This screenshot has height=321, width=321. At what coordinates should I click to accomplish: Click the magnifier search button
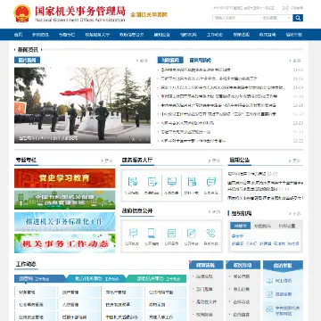(x=298, y=18)
